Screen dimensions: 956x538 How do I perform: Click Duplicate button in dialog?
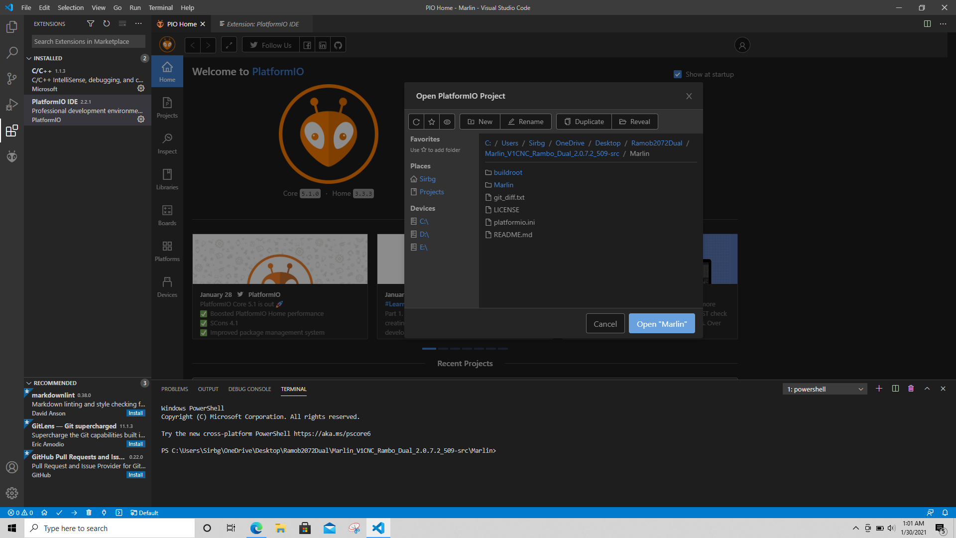(x=584, y=122)
